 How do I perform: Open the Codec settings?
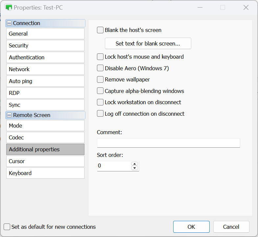[x=45, y=137]
